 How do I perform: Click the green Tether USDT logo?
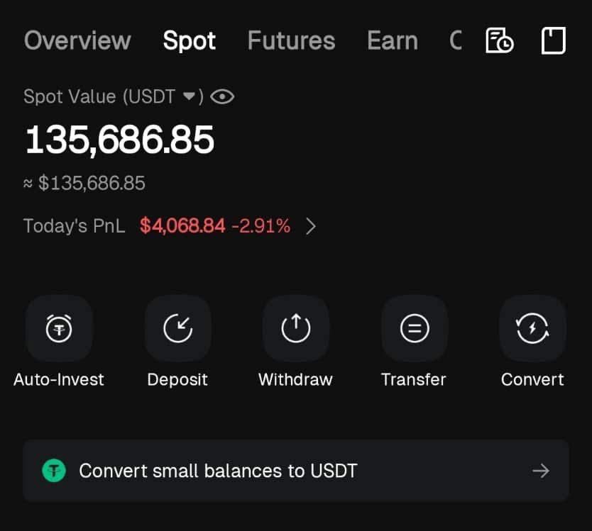click(54, 471)
